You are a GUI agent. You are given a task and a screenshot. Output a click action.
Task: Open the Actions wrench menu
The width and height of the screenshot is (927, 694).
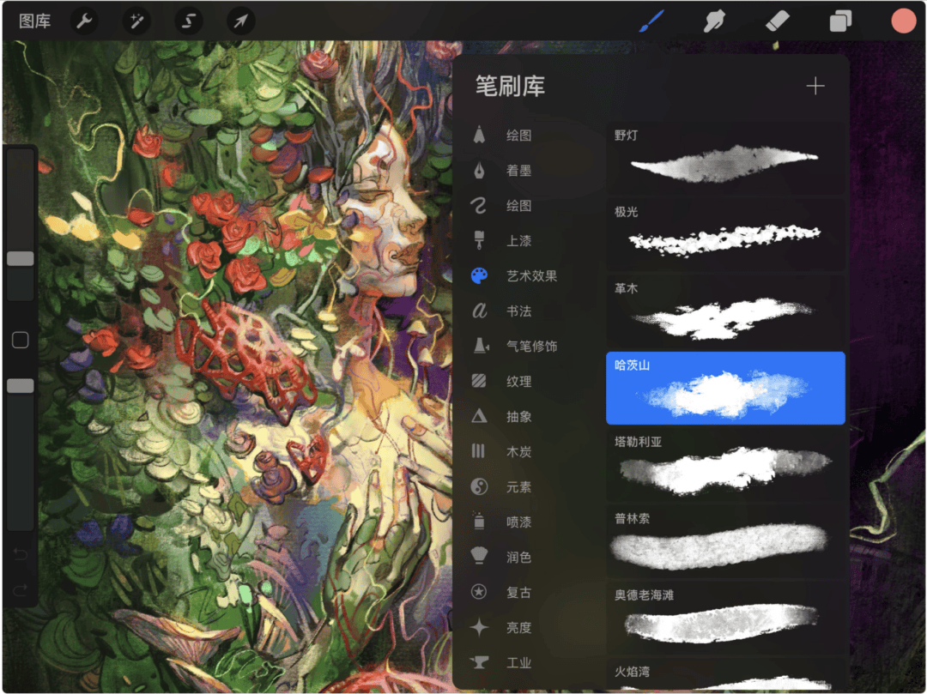pos(83,21)
